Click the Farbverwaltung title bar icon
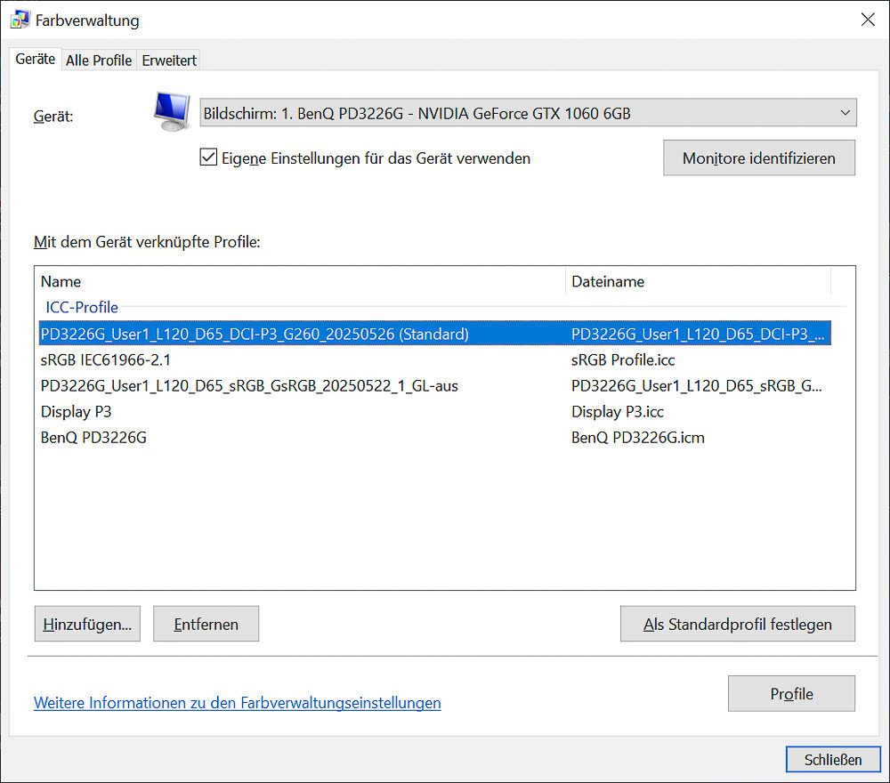 20,20
